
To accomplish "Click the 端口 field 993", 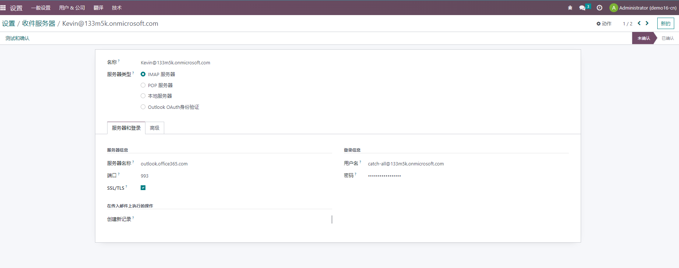I will (145, 176).
